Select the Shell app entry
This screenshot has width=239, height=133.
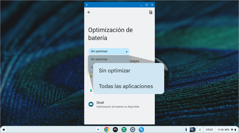119,105
